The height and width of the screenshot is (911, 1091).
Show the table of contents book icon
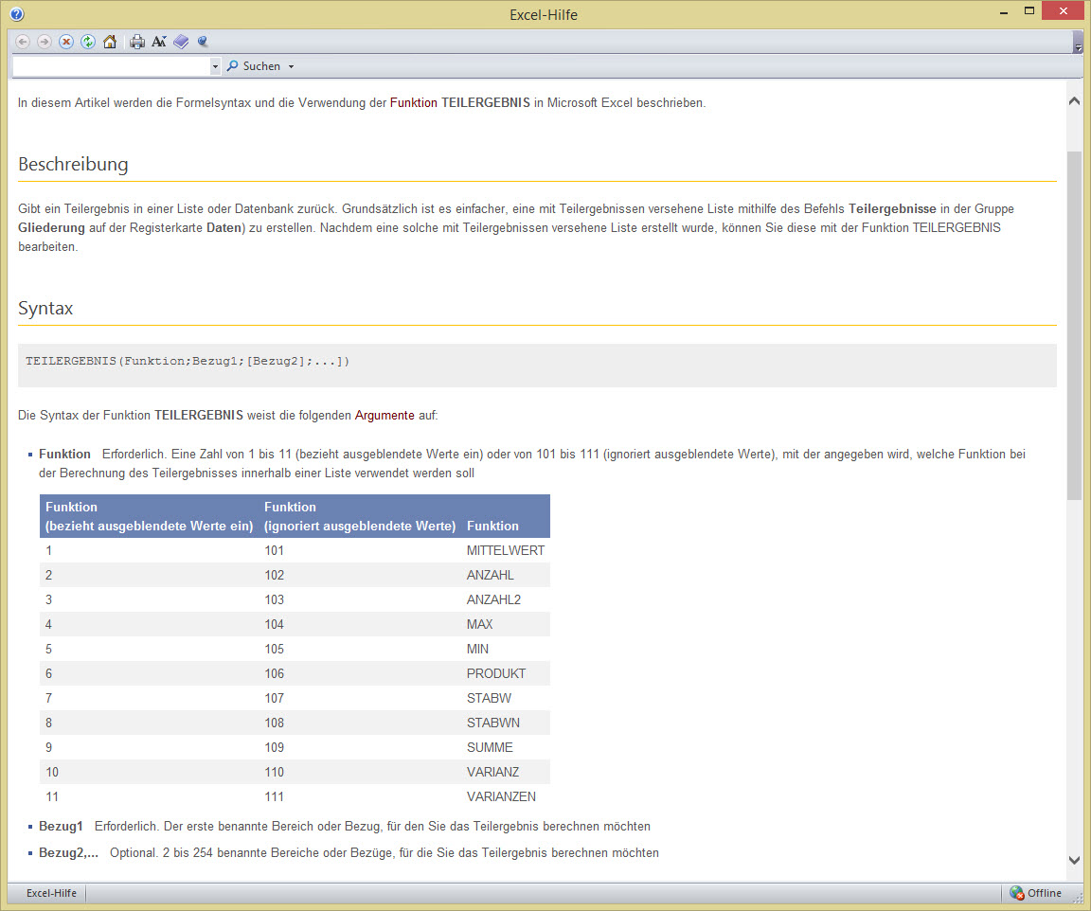pyautogui.click(x=181, y=42)
